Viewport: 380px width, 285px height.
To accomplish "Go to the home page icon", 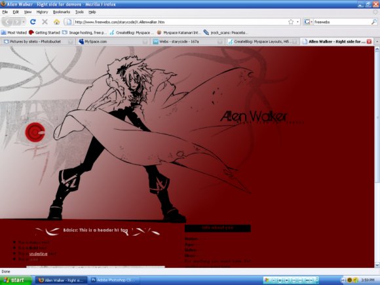I will (56, 22).
